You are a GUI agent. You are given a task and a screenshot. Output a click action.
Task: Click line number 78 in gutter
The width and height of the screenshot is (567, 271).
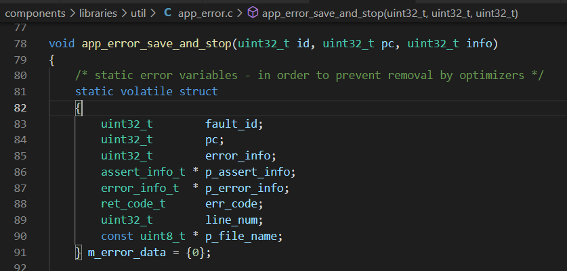click(20, 44)
